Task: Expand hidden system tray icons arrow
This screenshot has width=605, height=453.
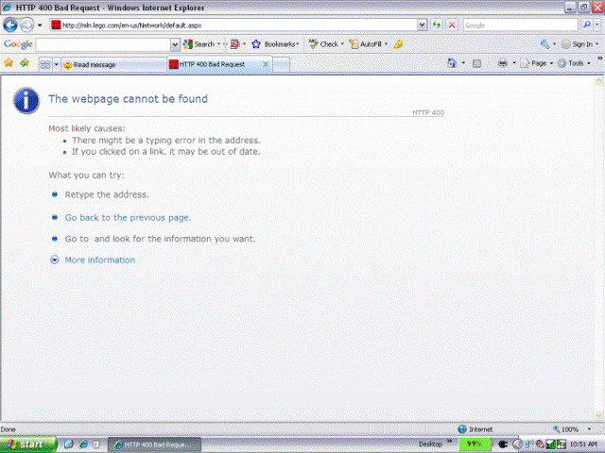Action: coord(517,445)
